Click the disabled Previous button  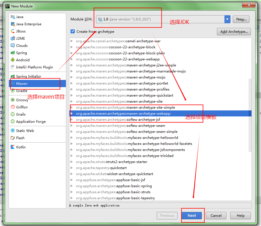tap(167, 216)
